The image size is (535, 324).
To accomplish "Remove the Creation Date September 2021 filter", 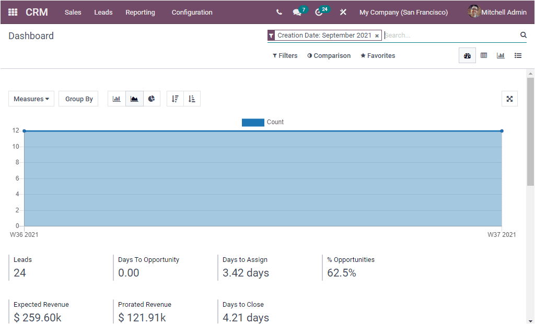I will (x=377, y=35).
